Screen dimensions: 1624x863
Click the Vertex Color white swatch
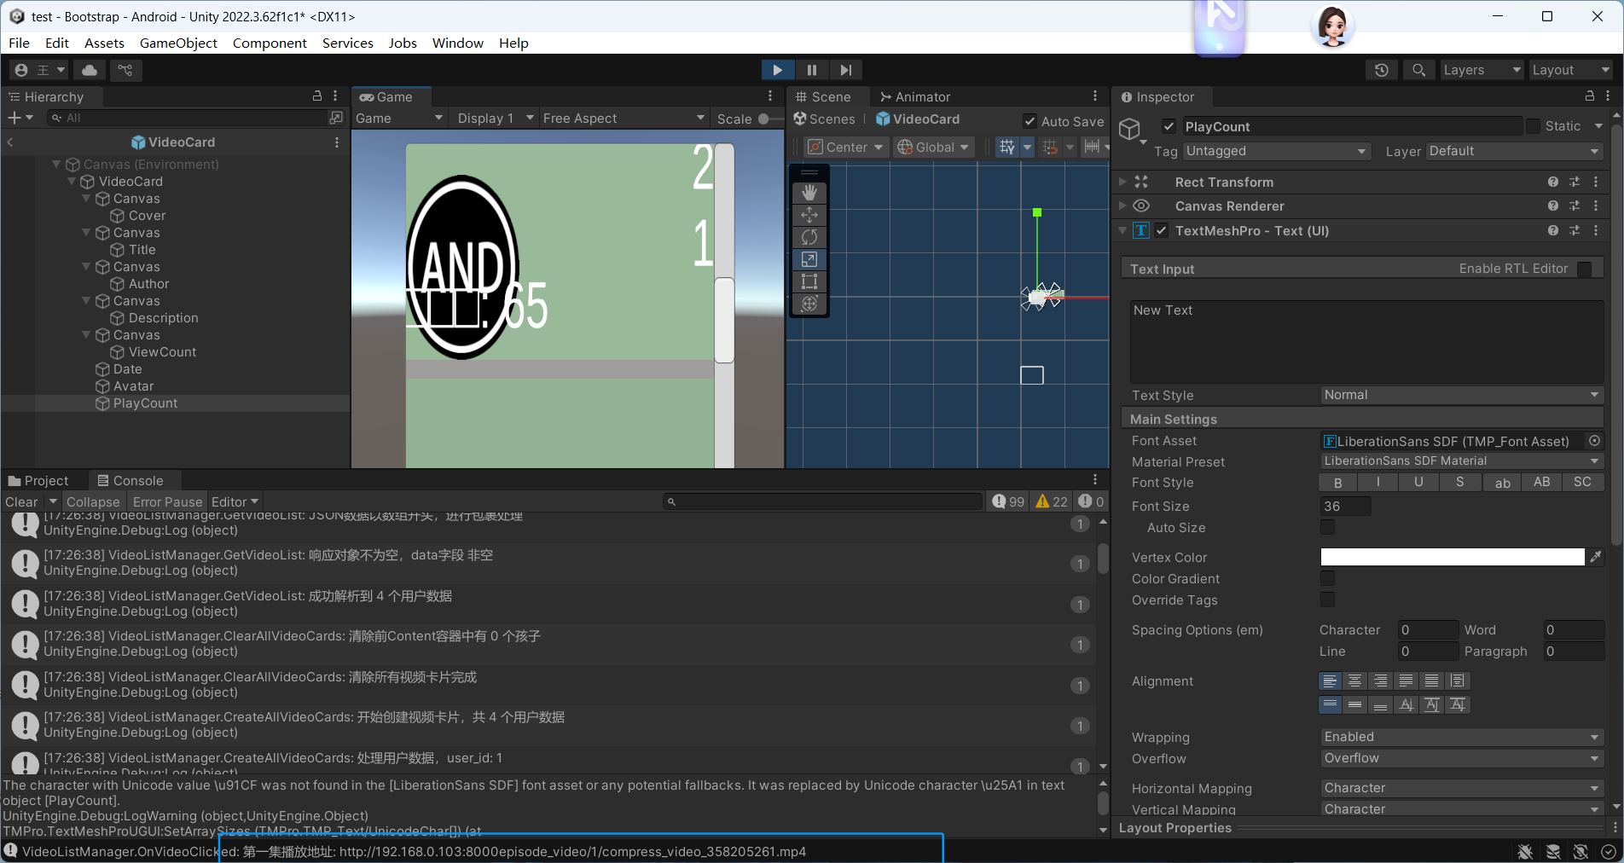(x=1453, y=557)
